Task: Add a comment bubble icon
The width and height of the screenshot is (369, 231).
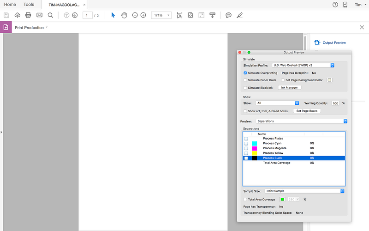Action: click(x=228, y=15)
